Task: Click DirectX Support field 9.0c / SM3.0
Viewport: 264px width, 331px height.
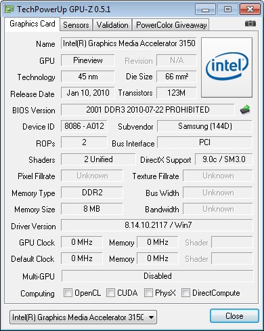Action: [x=224, y=159]
